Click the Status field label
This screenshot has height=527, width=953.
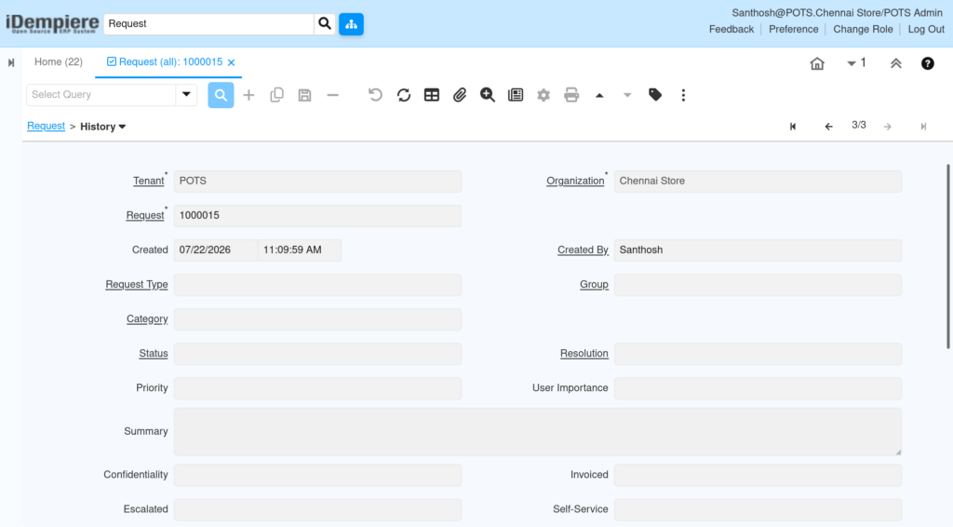tap(154, 353)
